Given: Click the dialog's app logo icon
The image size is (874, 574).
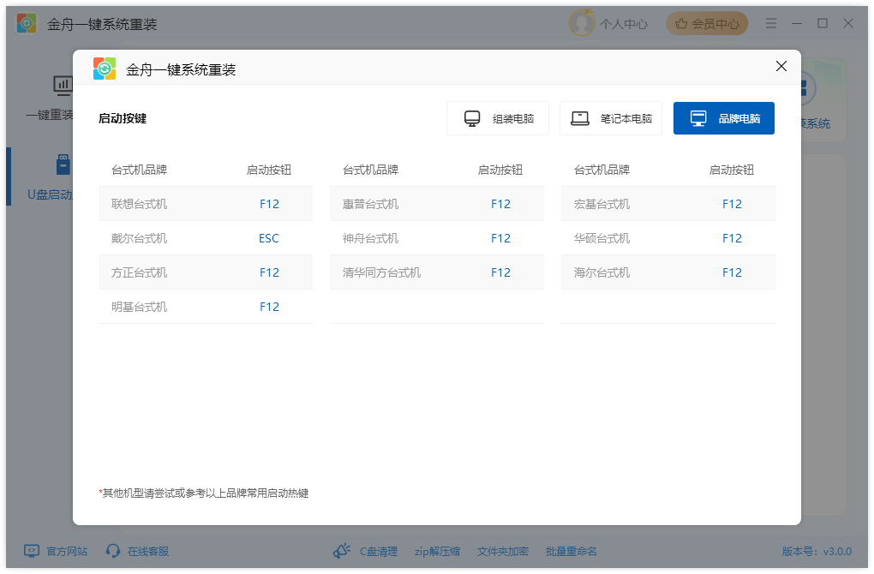Looking at the screenshot, I should (x=105, y=69).
